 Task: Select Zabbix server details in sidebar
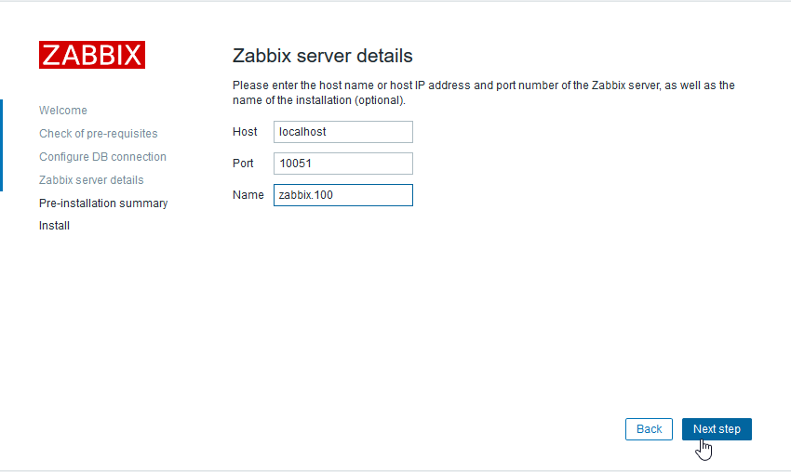[x=91, y=180]
